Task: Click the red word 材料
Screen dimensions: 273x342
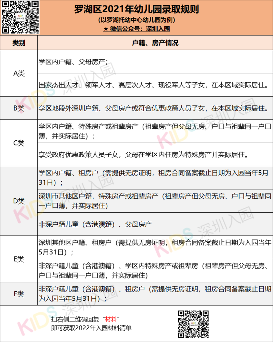Action: [111, 319]
